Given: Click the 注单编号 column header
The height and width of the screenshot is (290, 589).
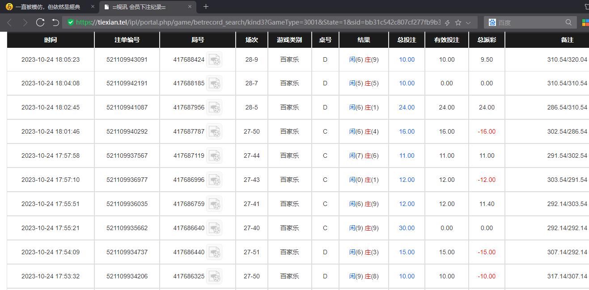Looking at the screenshot, I should tap(127, 40).
